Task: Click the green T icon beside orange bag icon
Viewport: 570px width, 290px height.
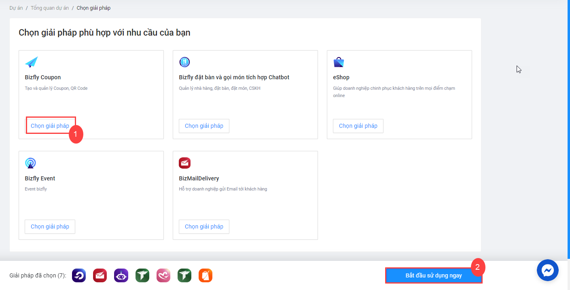Action: pos(184,275)
